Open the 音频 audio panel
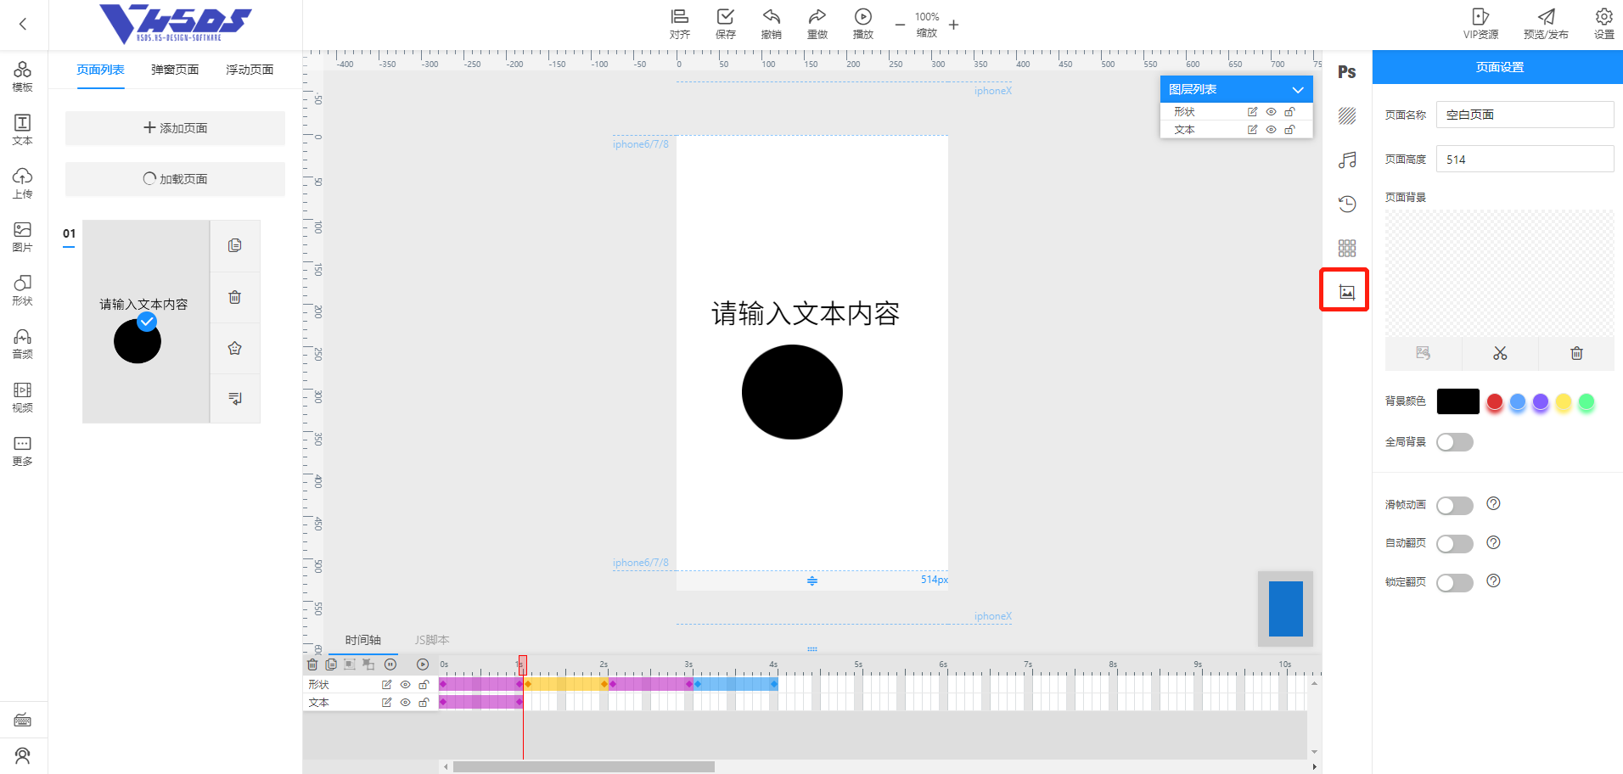Image resolution: width=1623 pixels, height=774 pixels. click(x=23, y=344)
